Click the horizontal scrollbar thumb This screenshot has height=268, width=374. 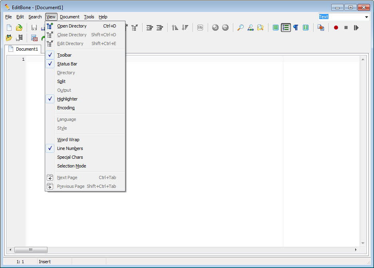[31, 250]
